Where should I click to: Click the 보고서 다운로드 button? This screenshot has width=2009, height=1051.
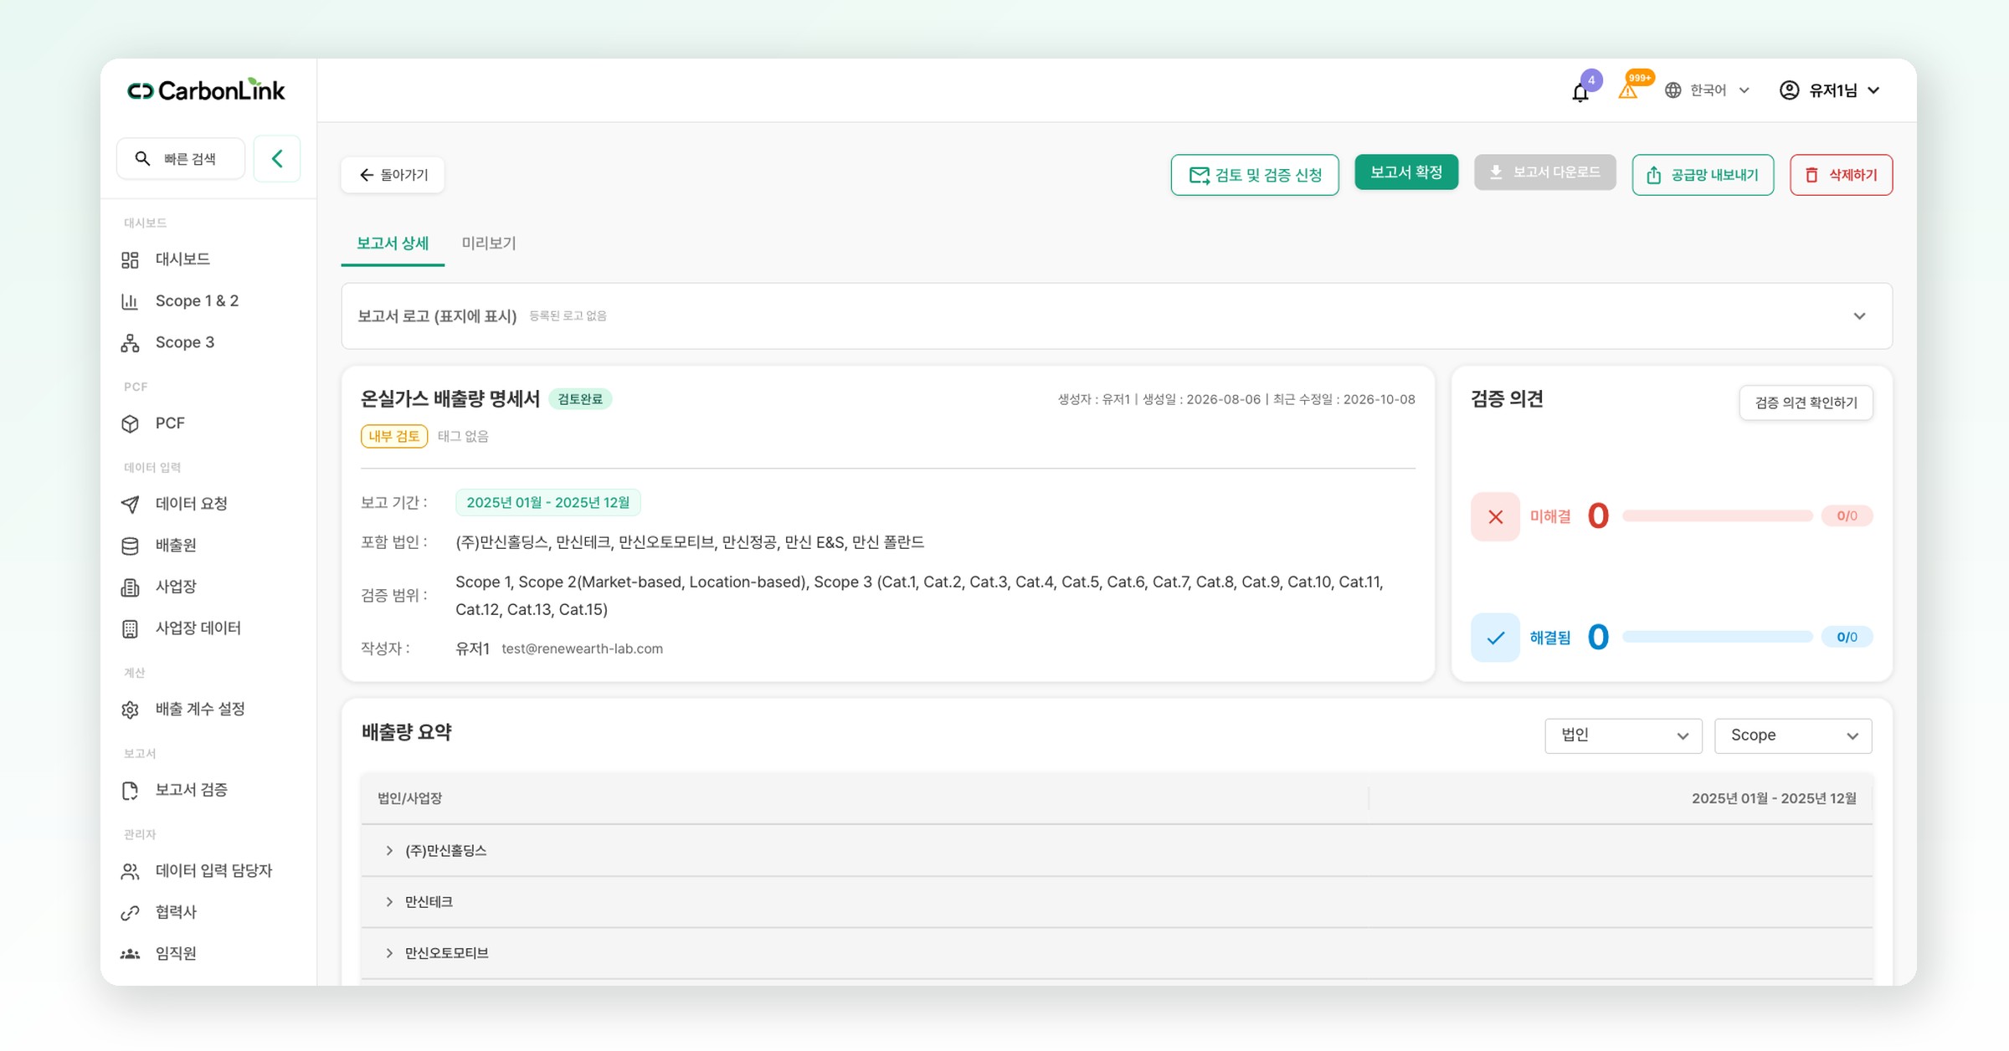coord(1544,172)
